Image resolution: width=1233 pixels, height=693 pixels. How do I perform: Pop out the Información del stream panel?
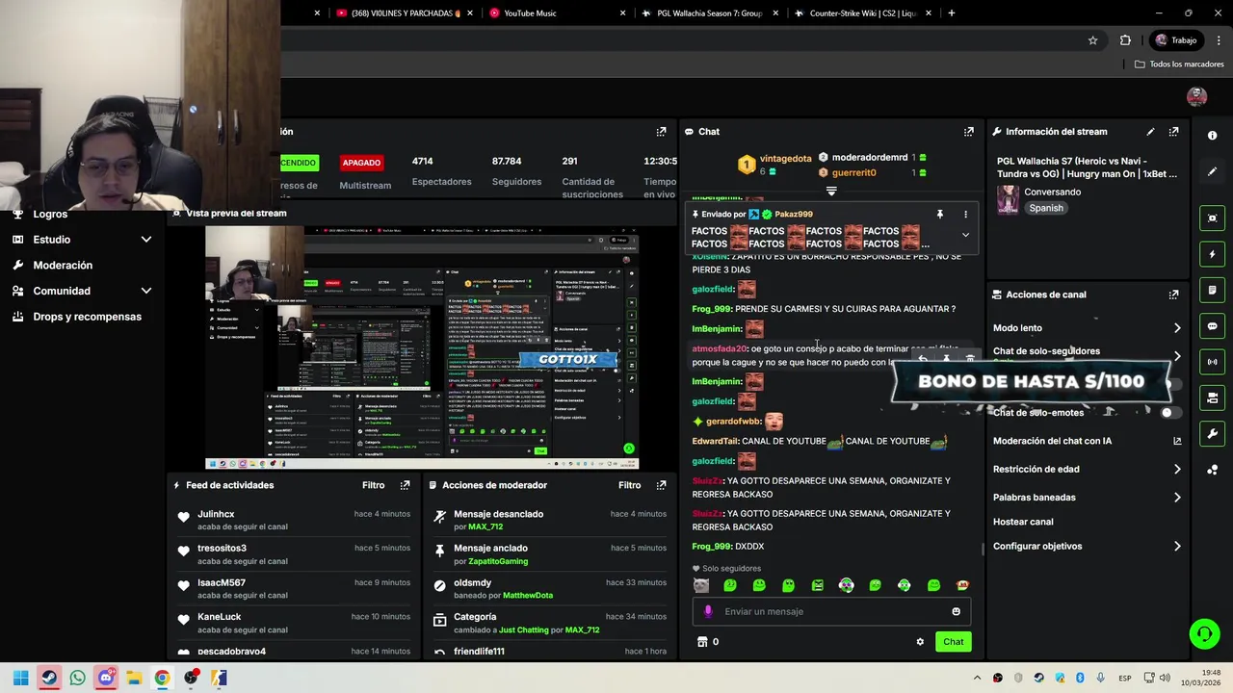[x=1173, y=132]
